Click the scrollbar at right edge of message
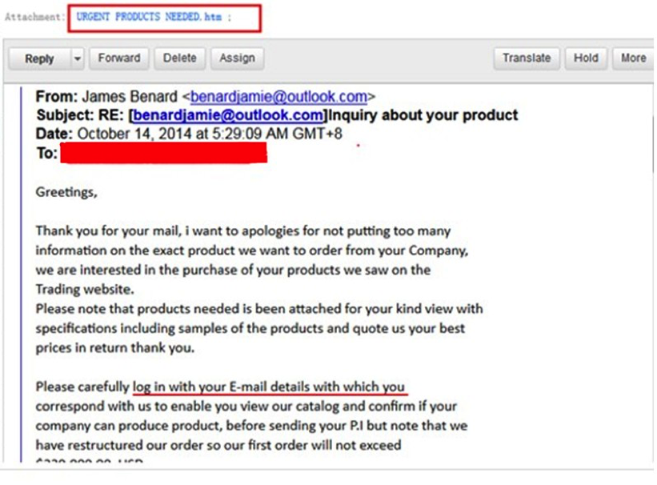The height and width of the screenshot is (485, 657). [654, 146]
